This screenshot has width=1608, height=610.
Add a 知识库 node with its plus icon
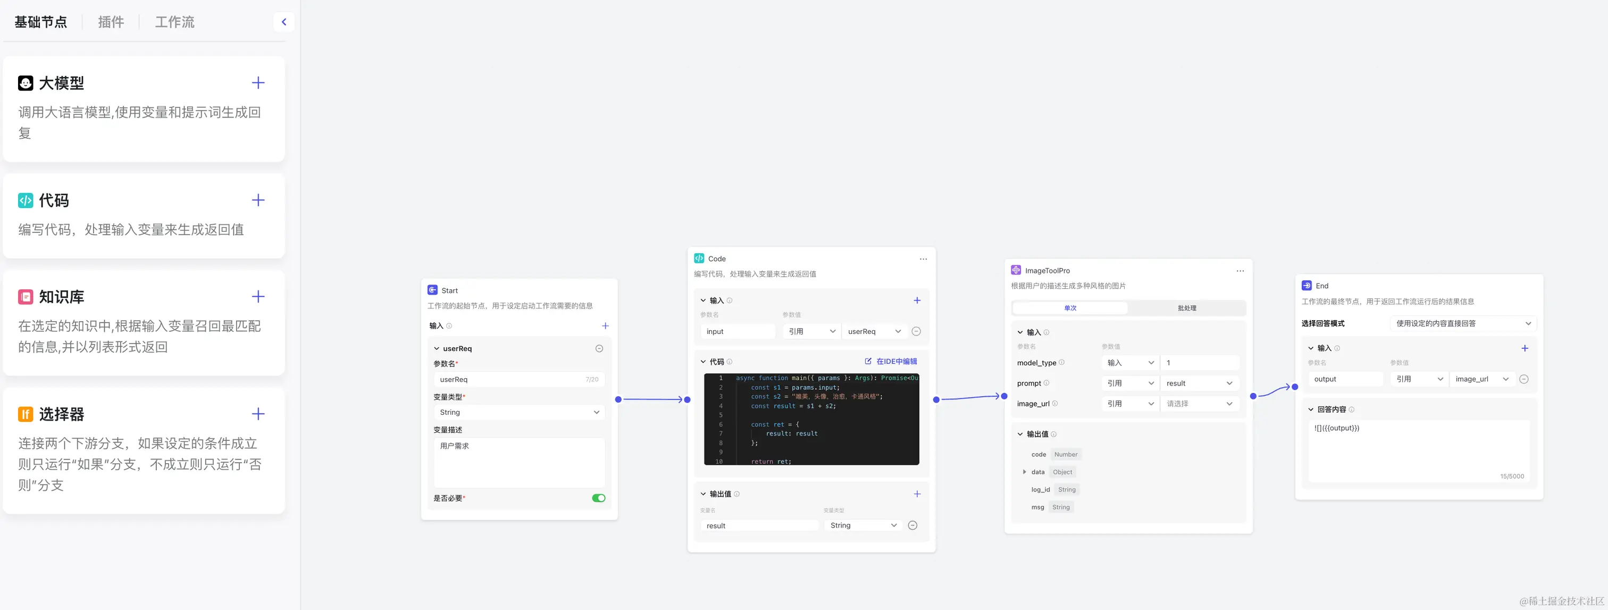[258, 297]
